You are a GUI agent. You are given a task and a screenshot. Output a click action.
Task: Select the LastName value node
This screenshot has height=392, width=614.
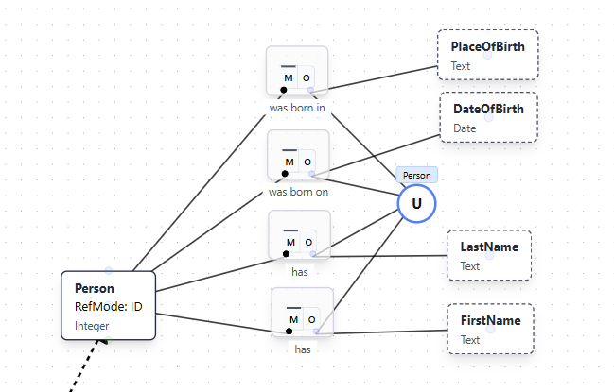click(x=488, y=255)
